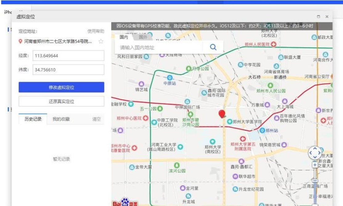Image resolution: width=343 pixels, height=206 pixels.
Task: Click the 郑州大学第五附属医院 hospital marker
Action: [x=243, y=138]
